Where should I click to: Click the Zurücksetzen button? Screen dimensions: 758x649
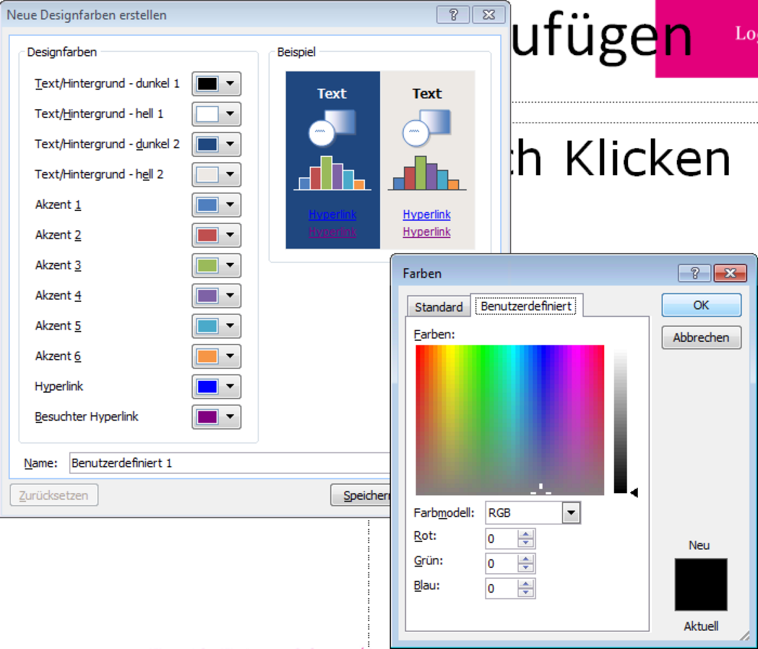point(53,495)
